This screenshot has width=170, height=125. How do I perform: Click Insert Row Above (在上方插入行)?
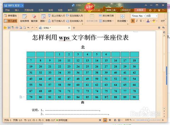pos(56,16)
